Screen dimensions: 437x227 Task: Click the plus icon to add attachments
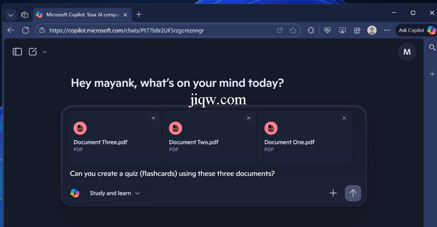click(333, 193)
